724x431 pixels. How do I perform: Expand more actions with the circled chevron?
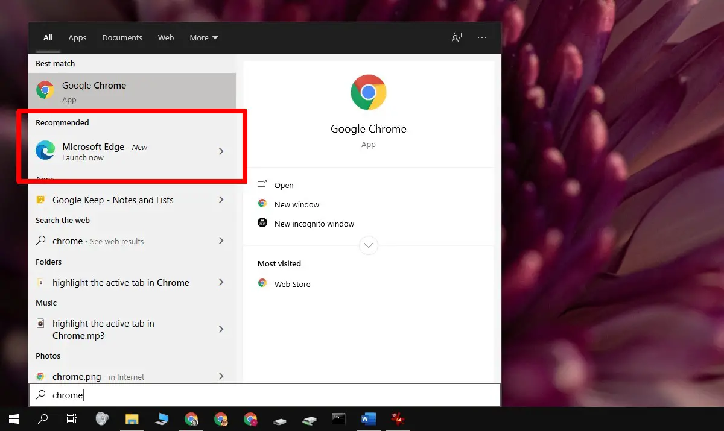pos(369,245)
